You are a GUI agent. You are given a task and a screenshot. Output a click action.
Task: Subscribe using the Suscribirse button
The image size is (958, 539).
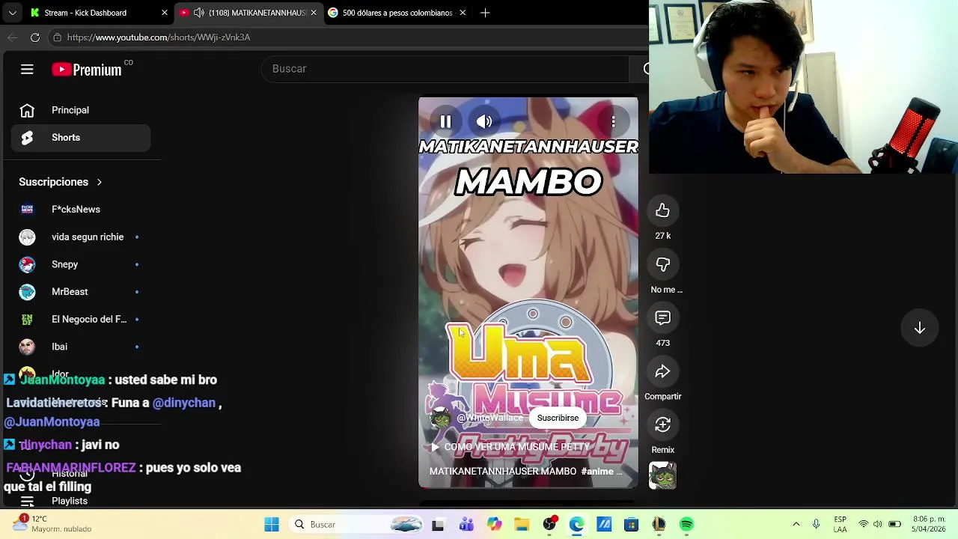point(558,418)
